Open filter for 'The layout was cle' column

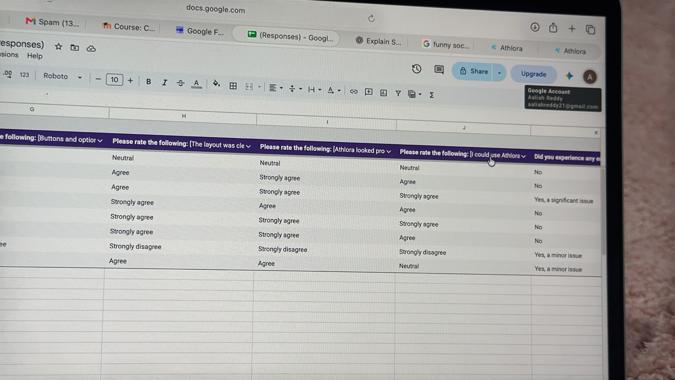pyautogui.click(x=248, y=146)
